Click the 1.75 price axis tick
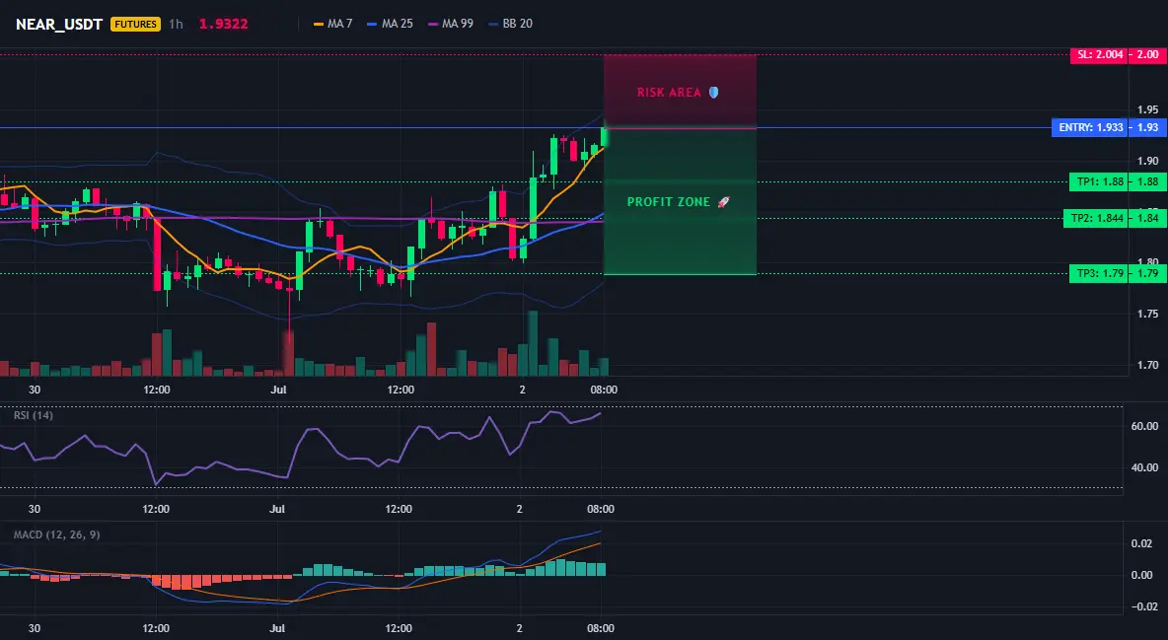Screen dimensions: 1168x640 [x=1148, y=314]
